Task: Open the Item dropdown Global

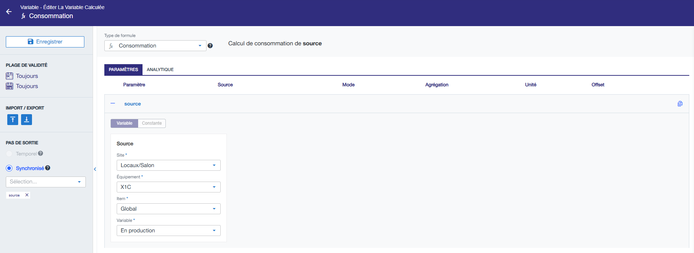Action: tap(169, 209)
